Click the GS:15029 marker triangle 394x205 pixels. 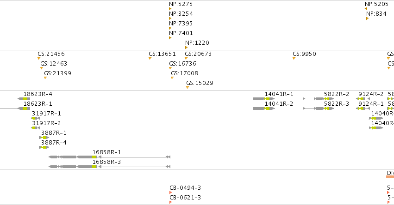tap(188, 88)
